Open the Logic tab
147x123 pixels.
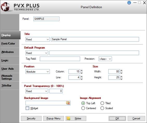5,60
